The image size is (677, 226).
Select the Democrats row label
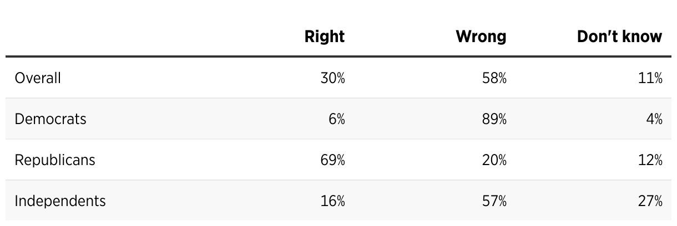tap(50, 119)
